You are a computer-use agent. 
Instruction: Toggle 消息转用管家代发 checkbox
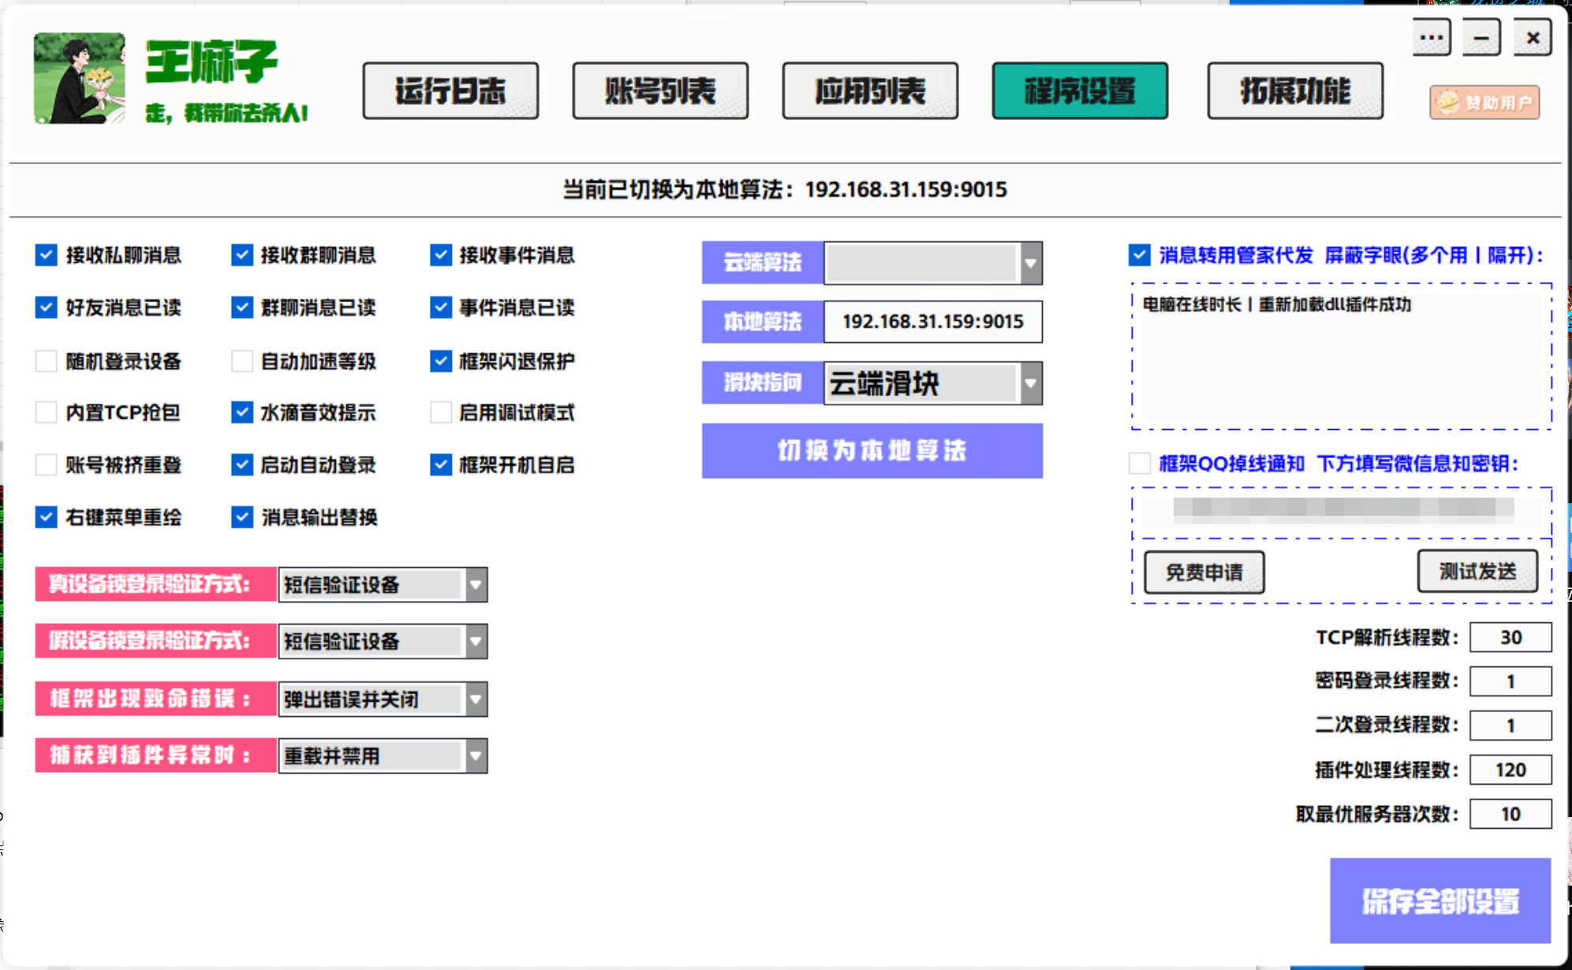tap(1139, 255)
